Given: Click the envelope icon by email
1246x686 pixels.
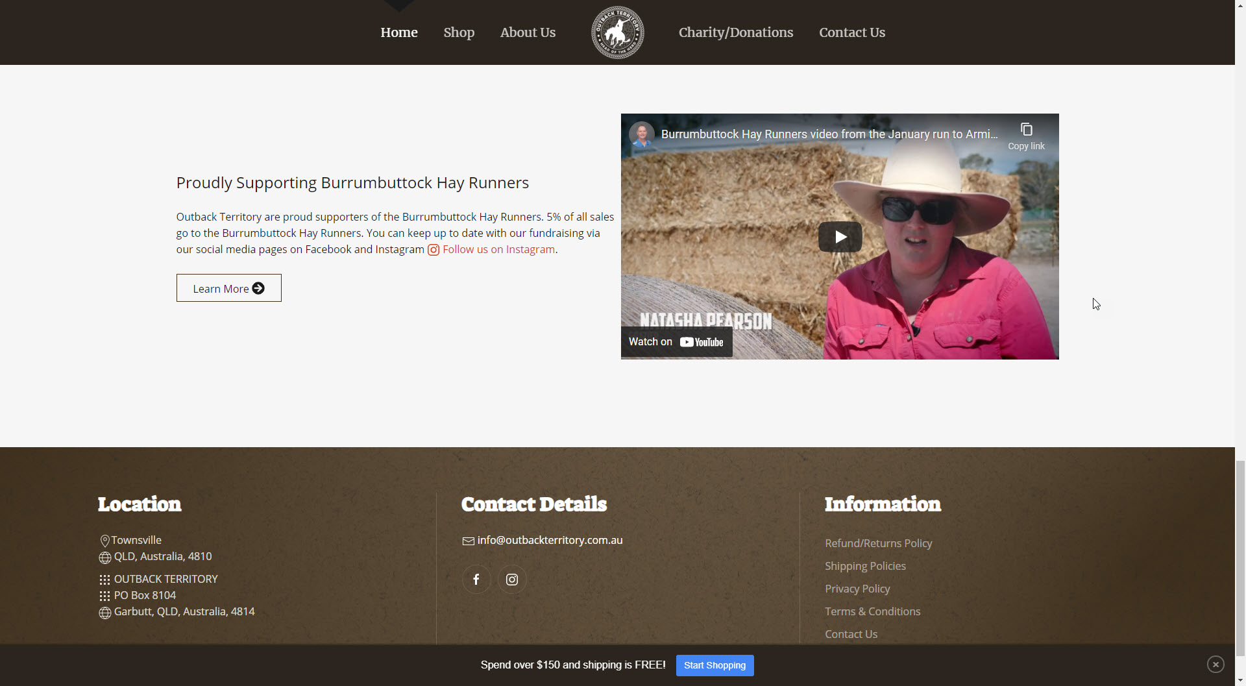Looking at the screenshot, I should click(468, 541).
